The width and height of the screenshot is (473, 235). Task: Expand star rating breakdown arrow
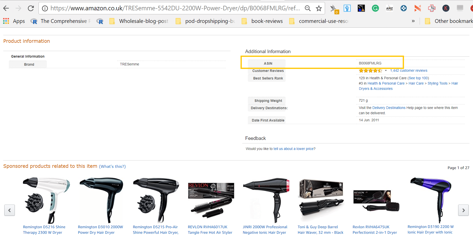coord(386,71)
